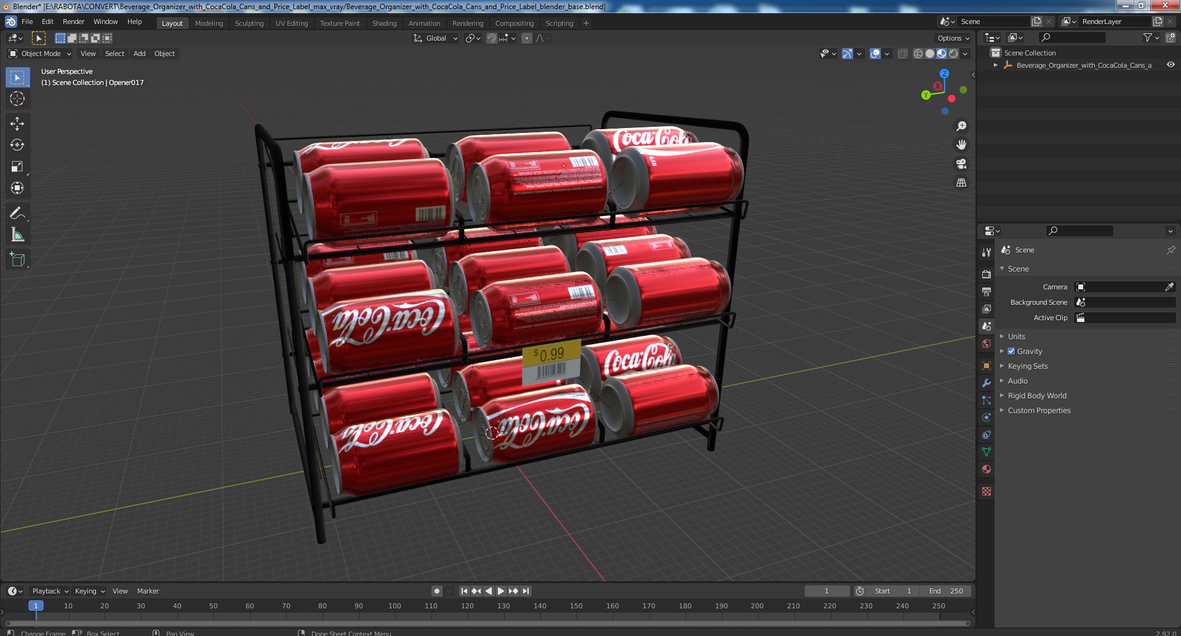Add a new workspace tab
The image size is (1181, 636).
(x=586, y=23)
